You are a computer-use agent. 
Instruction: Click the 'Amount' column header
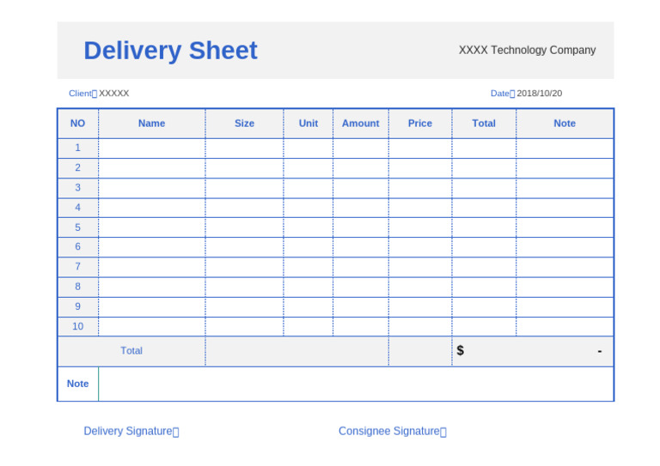361,124
